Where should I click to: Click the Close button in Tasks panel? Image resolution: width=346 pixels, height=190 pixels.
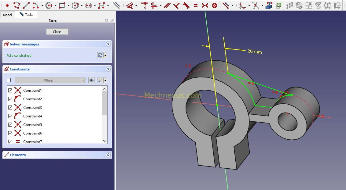coord(57,32)
